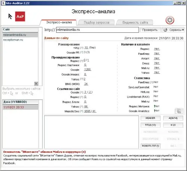Screen dimensions: 187x171
Task: Delete site with the X icon
Action: pos(36,84)
